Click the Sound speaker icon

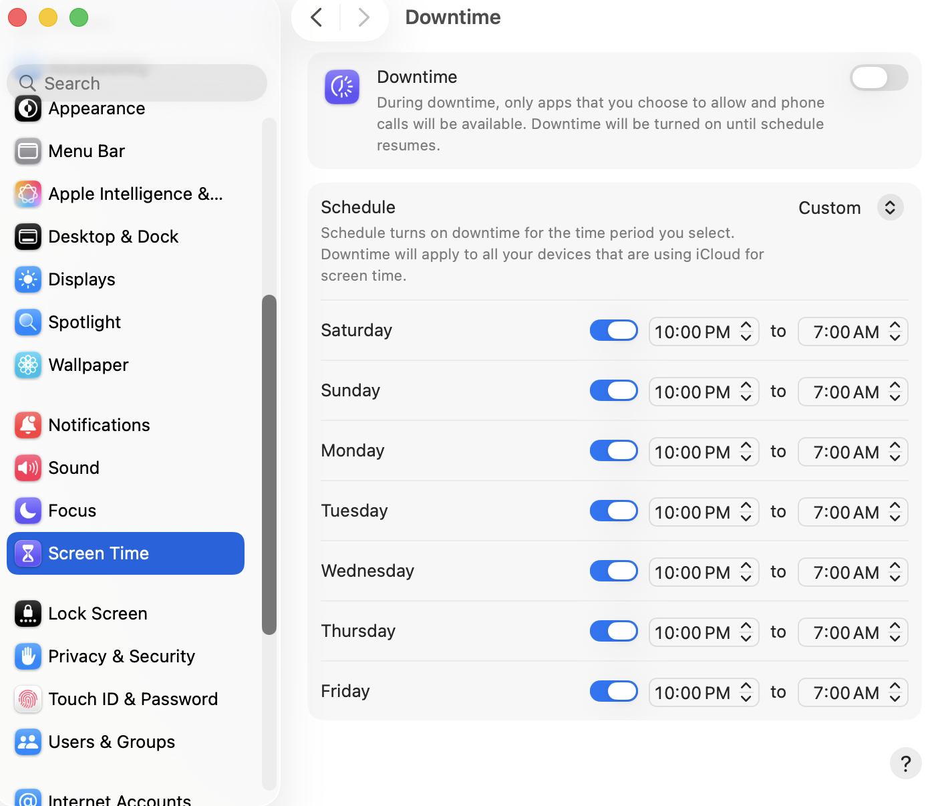(x=28, y=468)
